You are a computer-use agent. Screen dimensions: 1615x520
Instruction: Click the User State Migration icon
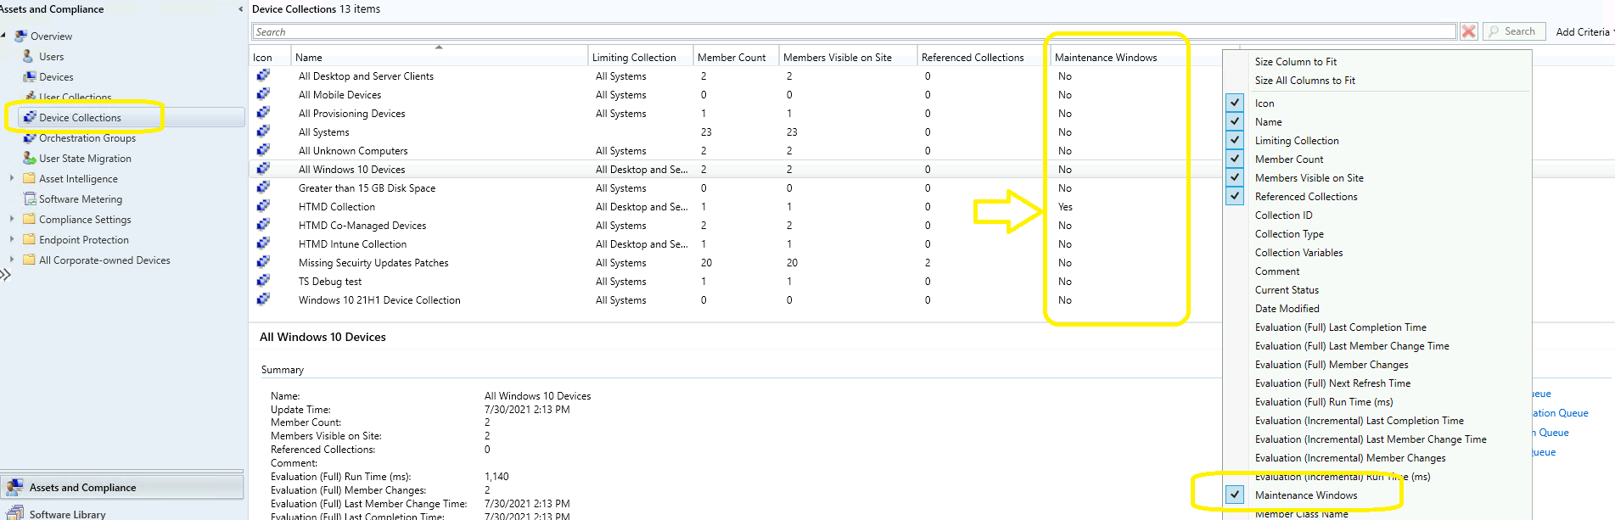tap(30, 158)
